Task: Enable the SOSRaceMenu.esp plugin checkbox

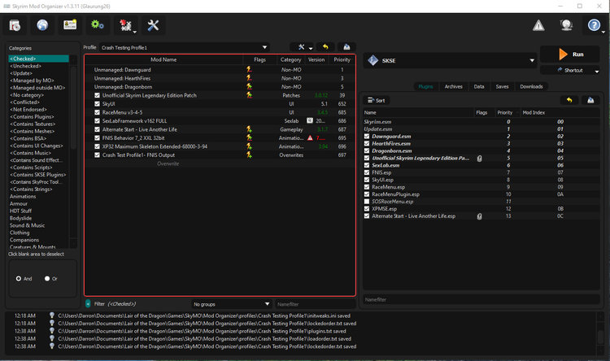Action: (367, 202)
